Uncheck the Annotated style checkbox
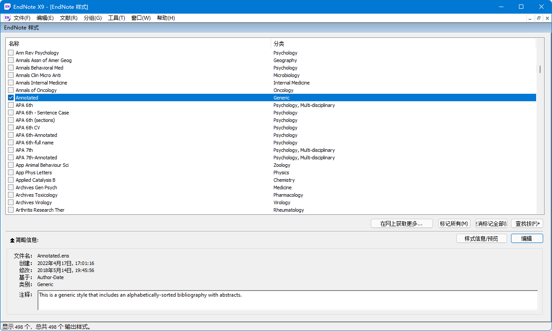 click(11, 98)
